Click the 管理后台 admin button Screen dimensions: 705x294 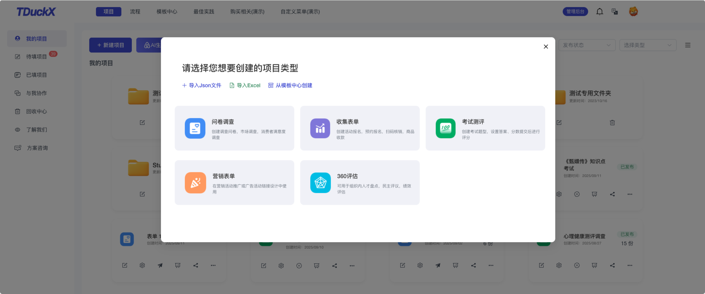pyautogui.click(x=575, y=12)
